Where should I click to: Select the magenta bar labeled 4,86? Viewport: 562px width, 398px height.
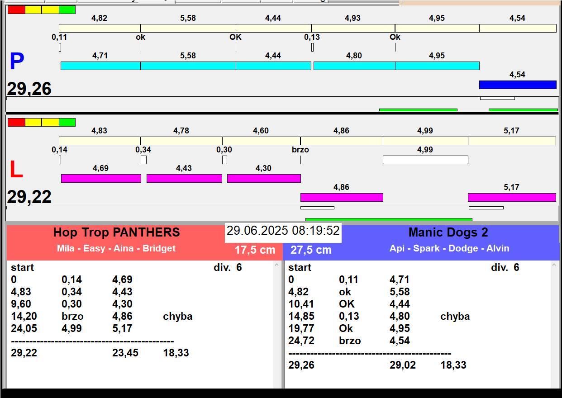coord(342,197)
